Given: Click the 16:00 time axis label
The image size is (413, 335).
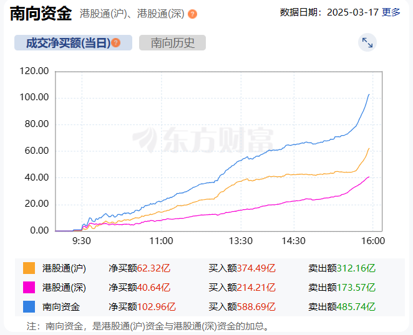Looking at the screenshot, I should click(373, 240).
